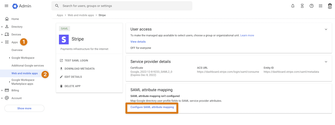
Task: Click View details under User access
Action: [138, 42]
